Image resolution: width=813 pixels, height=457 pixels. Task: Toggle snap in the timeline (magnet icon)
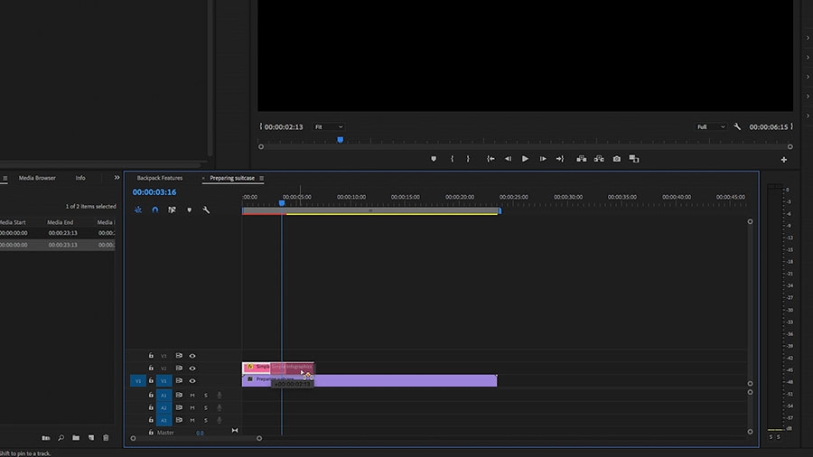click(x=154, y=210)
